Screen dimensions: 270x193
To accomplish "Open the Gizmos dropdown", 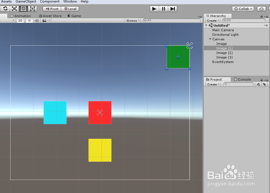I will (x=132, y=20).
